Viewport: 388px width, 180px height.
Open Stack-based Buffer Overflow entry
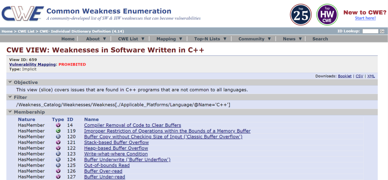[116, 142]
